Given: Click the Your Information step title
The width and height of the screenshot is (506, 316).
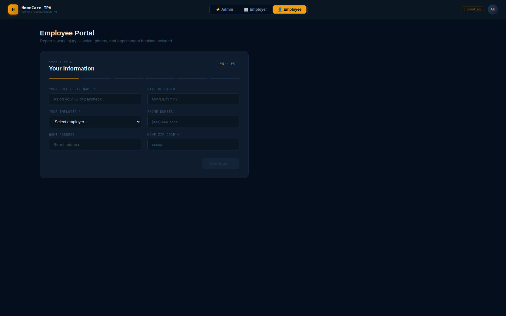Looking at the screenshot, I should tap(72, 69).
